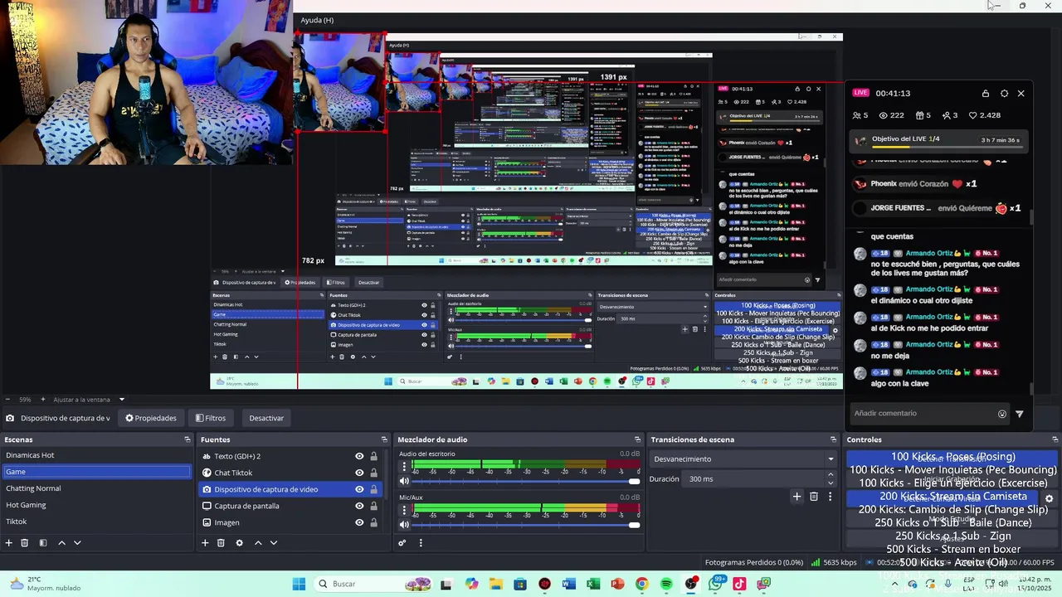Click the Objetivo del LIVE progress bar
The height and width of the screenshot is (597, 1062).
pos(948,148)
